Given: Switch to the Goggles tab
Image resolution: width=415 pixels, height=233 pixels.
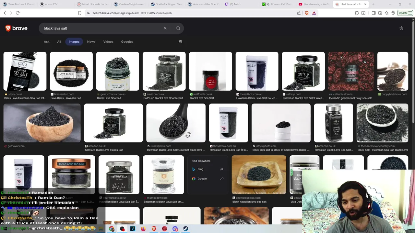Looking at the screenshot, I should 127,41.
